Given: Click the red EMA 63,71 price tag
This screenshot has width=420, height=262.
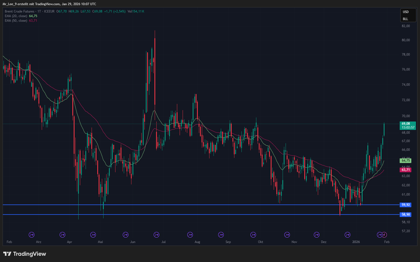Looking at the screenshot, I should pos(406,170).
